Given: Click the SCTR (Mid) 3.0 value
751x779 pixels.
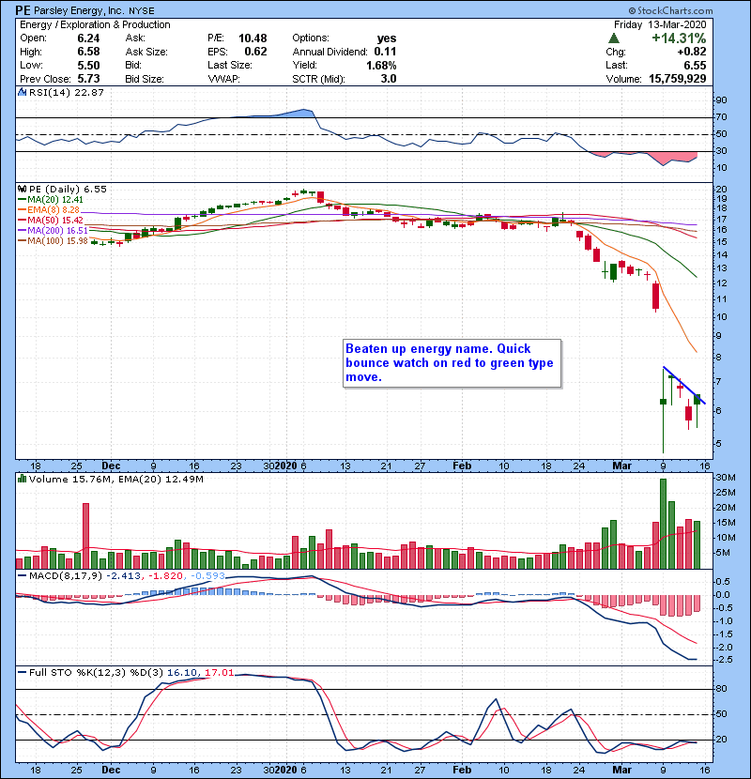Looking at the screenshot, I should (x=389, y=79).
